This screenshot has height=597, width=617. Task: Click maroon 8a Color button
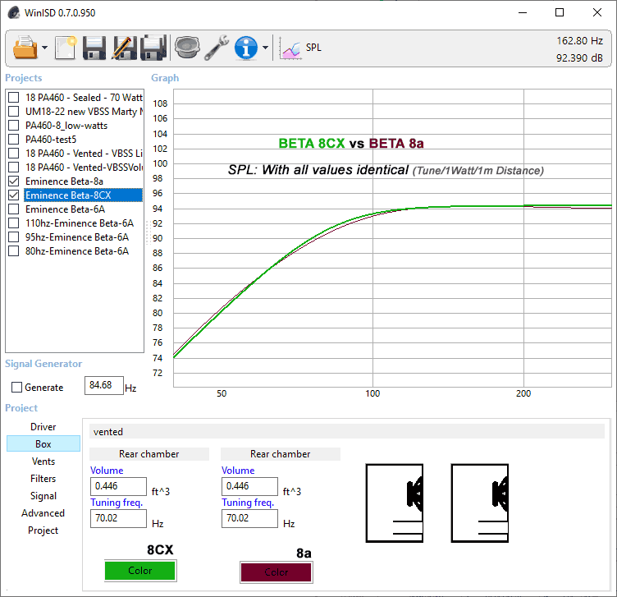coord(277,572)
